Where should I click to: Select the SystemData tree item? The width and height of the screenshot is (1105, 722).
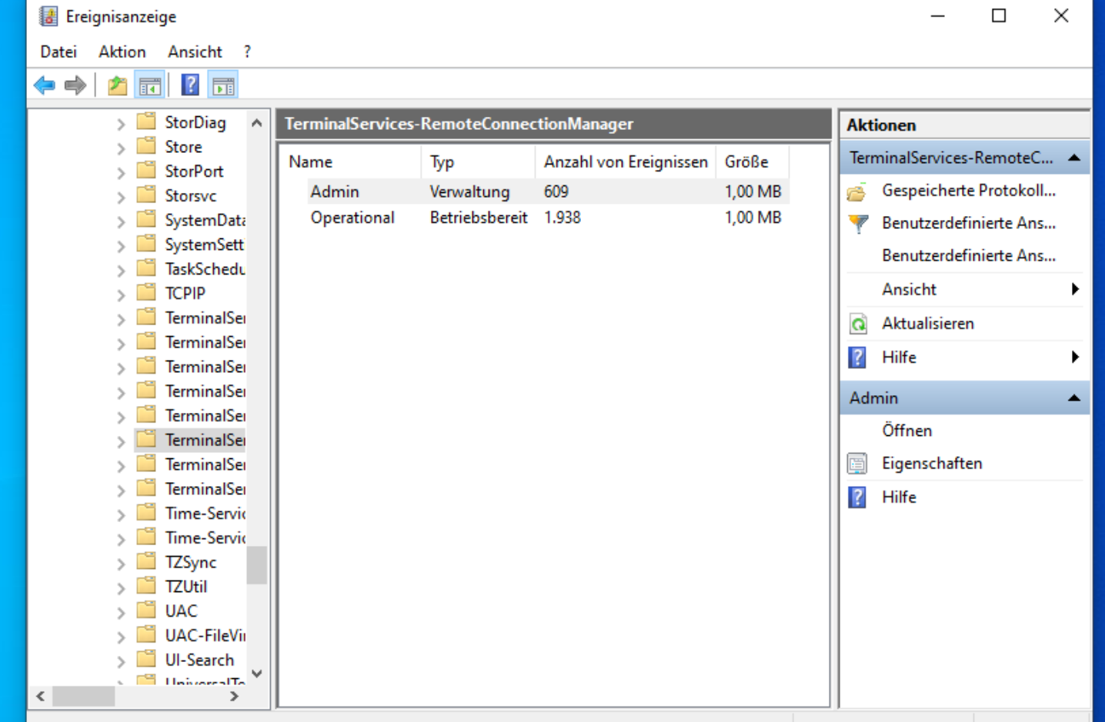coord(205,220)
